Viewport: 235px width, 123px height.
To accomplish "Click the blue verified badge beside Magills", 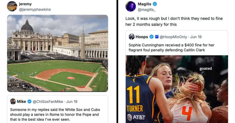I will pos(155,4).
